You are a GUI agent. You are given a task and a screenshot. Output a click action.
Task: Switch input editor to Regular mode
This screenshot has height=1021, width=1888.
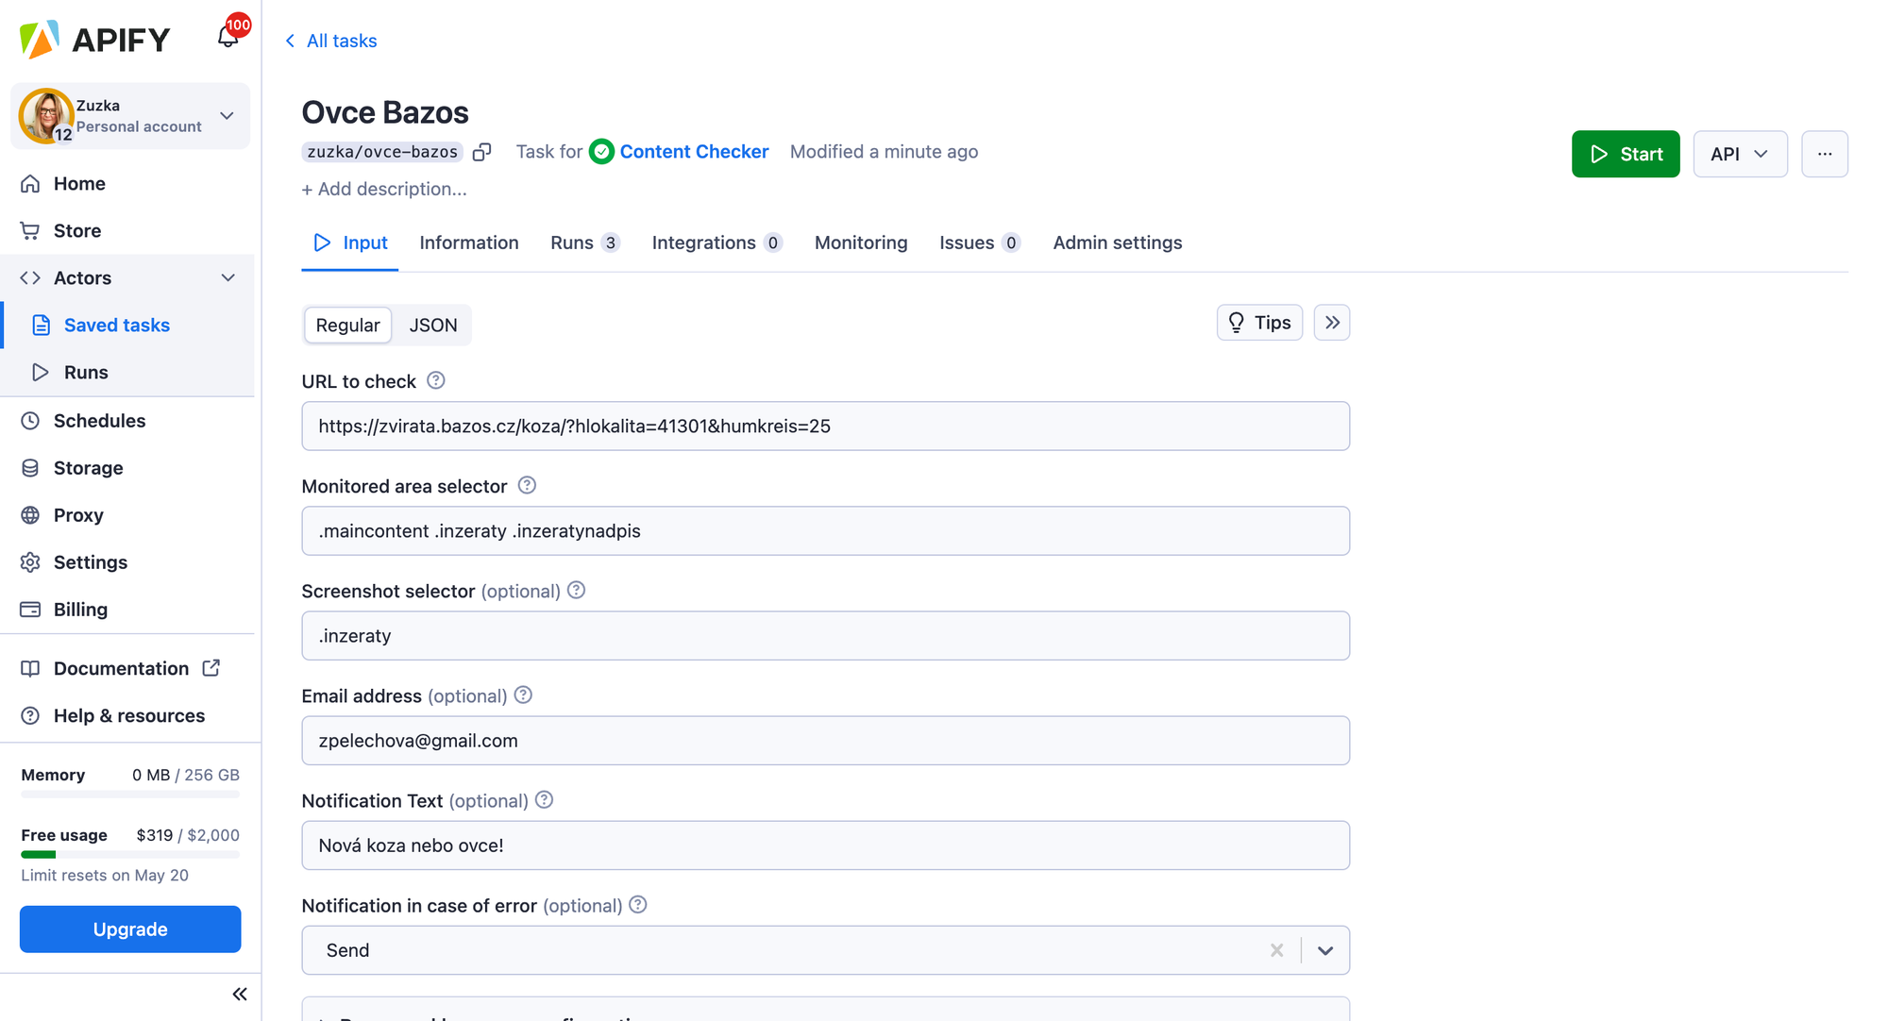click(347, 325)
